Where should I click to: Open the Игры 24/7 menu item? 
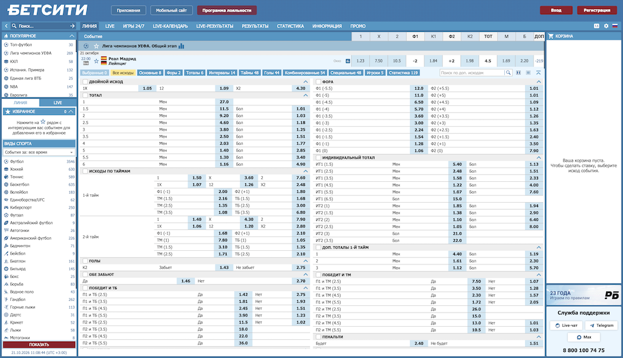134,26
